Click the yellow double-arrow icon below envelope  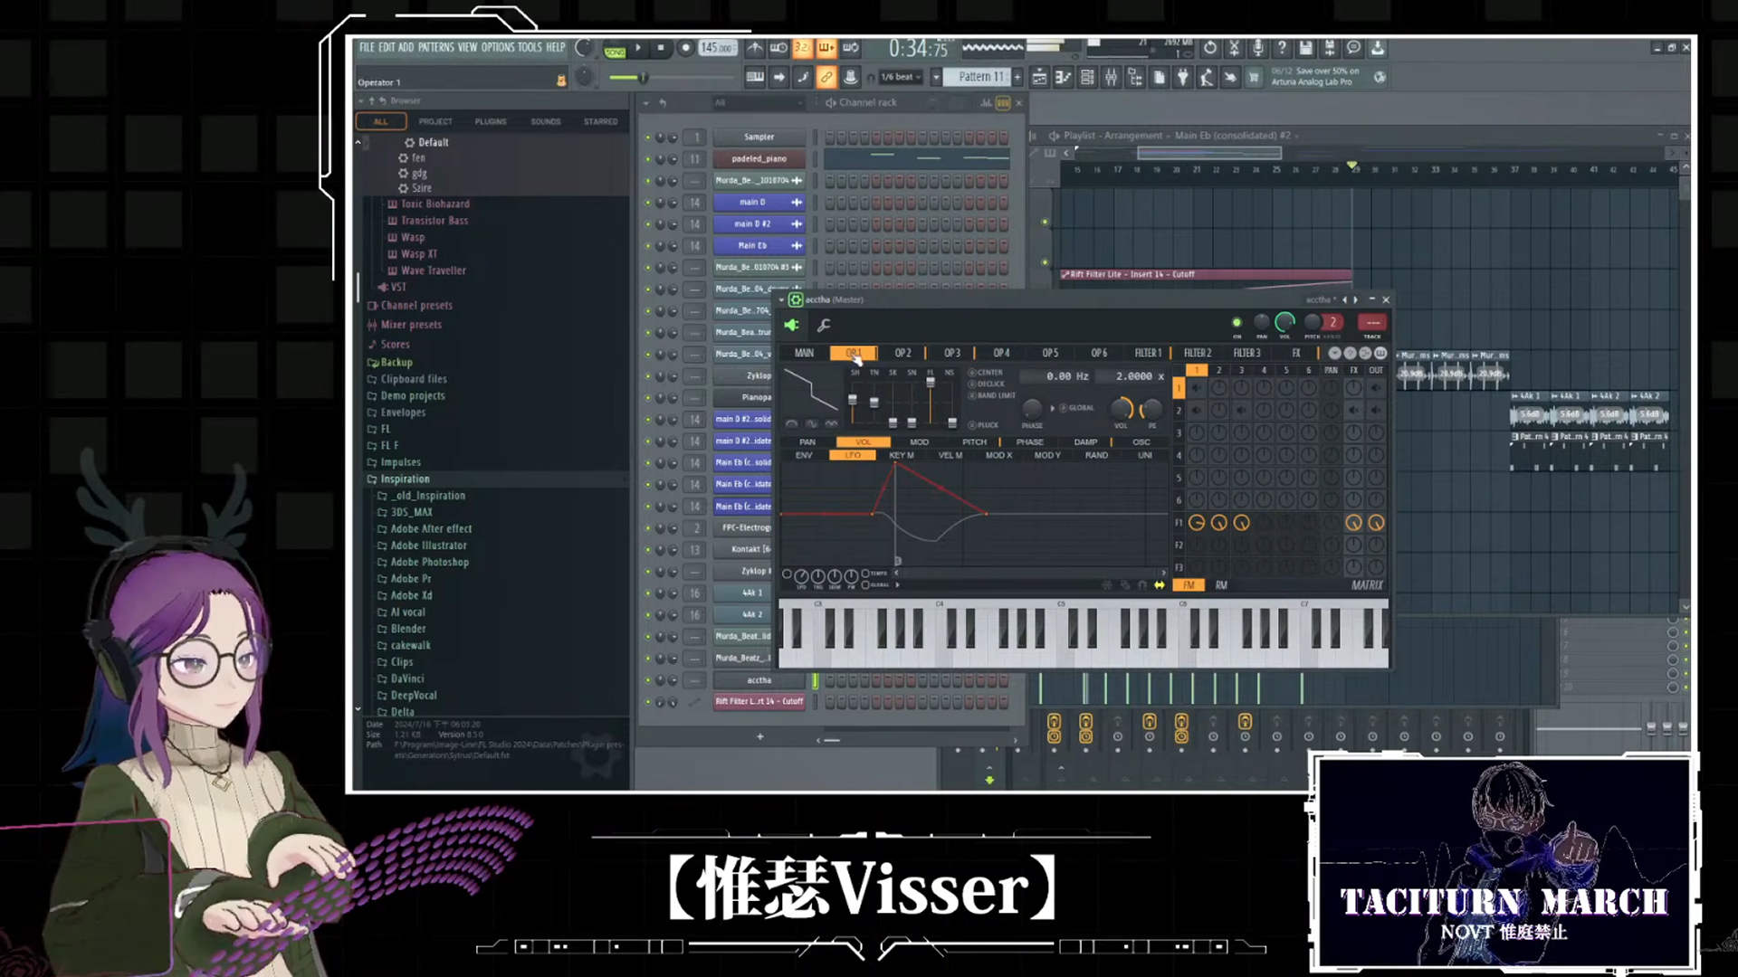tap(1159, 585)
